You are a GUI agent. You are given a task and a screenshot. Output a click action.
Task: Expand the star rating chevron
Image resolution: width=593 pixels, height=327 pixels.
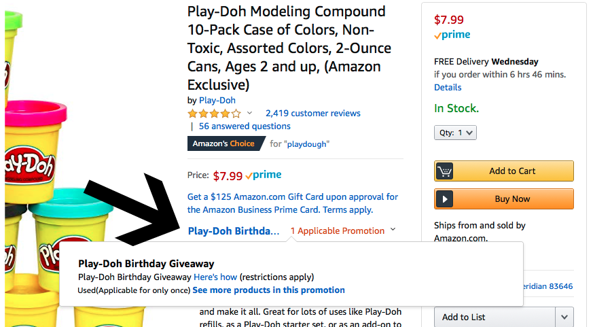click(249, 114)
